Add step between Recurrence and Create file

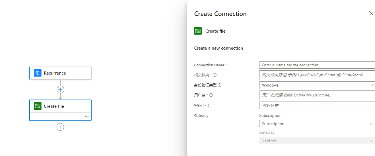pyautogui.click(x=60, y=90)
